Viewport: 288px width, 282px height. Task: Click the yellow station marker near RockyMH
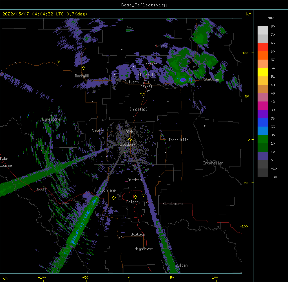84,68
